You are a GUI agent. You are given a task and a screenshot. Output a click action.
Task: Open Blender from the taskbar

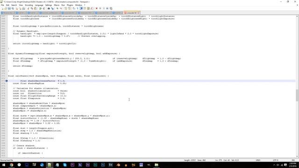(118, 165)
